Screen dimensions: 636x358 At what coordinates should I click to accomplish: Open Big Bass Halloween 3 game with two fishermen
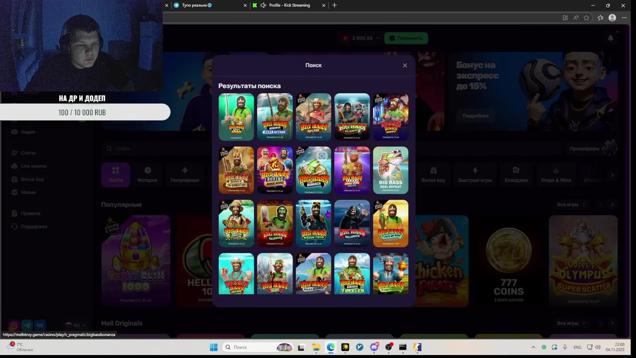pos(352,117)
